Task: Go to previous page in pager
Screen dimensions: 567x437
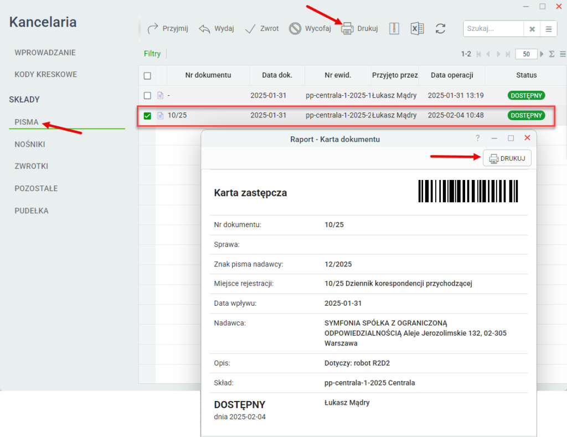Action: pyautogui.click(x=488, y=54)
